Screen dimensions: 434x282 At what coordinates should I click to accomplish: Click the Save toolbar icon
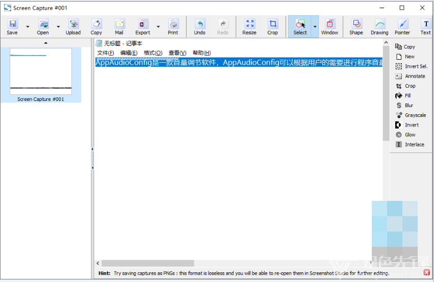12,27
